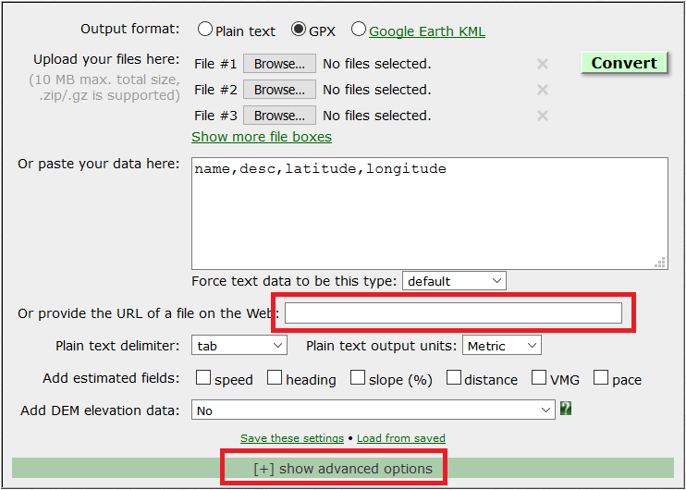686x490 pixels.
Task: Open DEM elevation help question mark icon
Action: (x=566, y=409)
